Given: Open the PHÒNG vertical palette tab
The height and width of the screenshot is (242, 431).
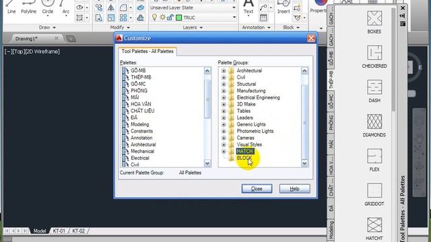Looking at the screenshot, I should coord(331,122).
